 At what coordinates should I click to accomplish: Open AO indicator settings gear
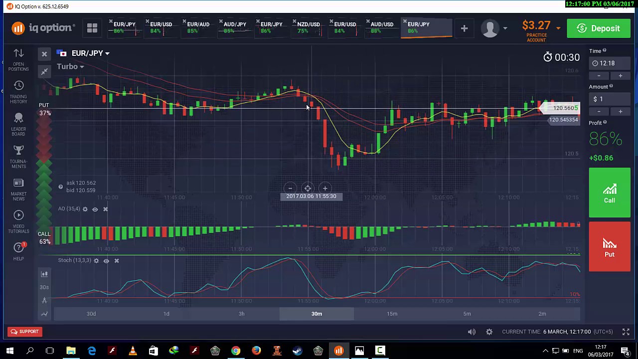[x=85, y=209]
